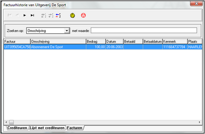
Task: Select the Abonnement De Sport invoice row
Action: pyautogui.click(x=103, y=47)
